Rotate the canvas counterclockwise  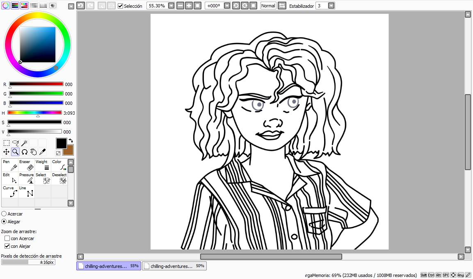(x=236, y=5)
